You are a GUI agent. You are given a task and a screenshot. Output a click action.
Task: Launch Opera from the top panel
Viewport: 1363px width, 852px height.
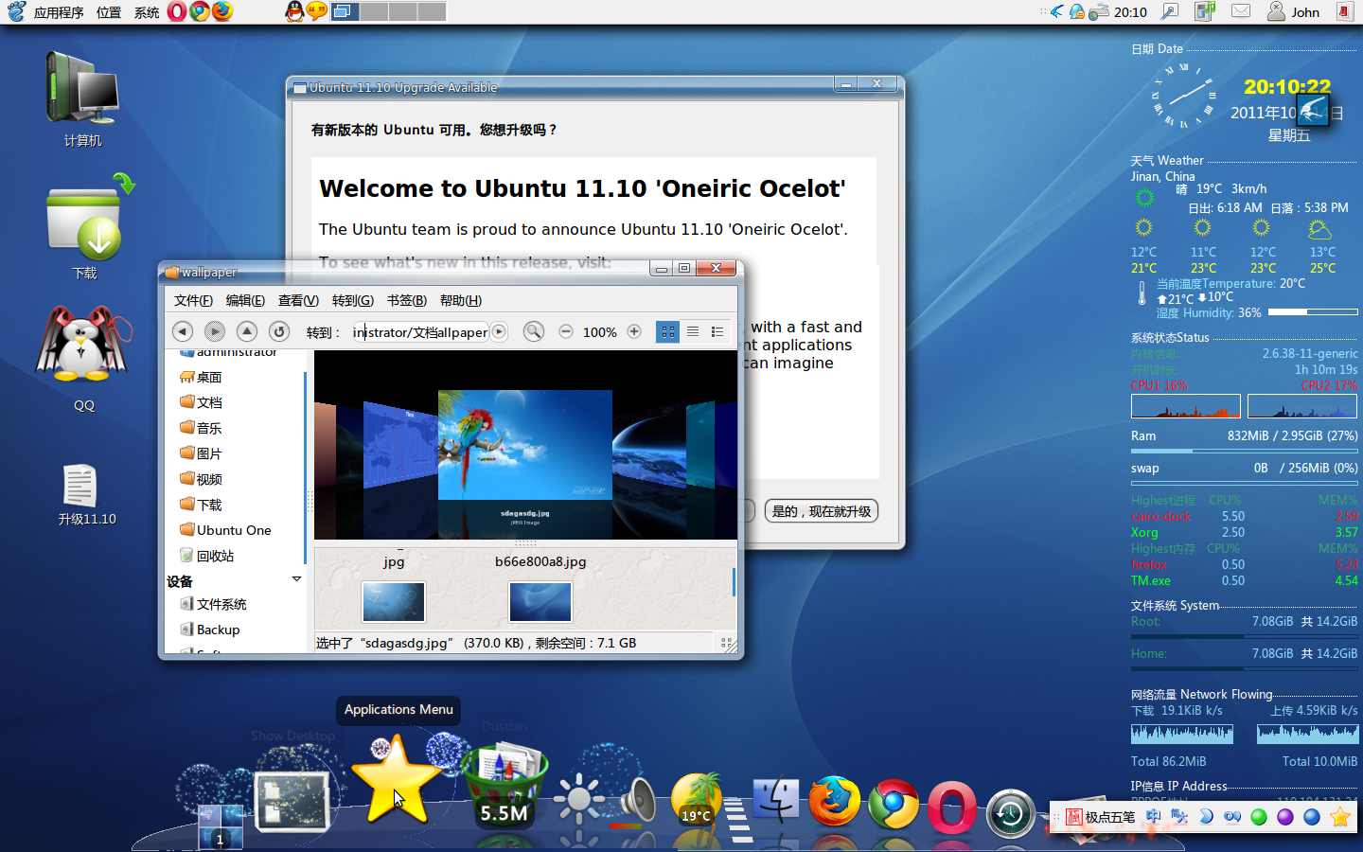177,11
